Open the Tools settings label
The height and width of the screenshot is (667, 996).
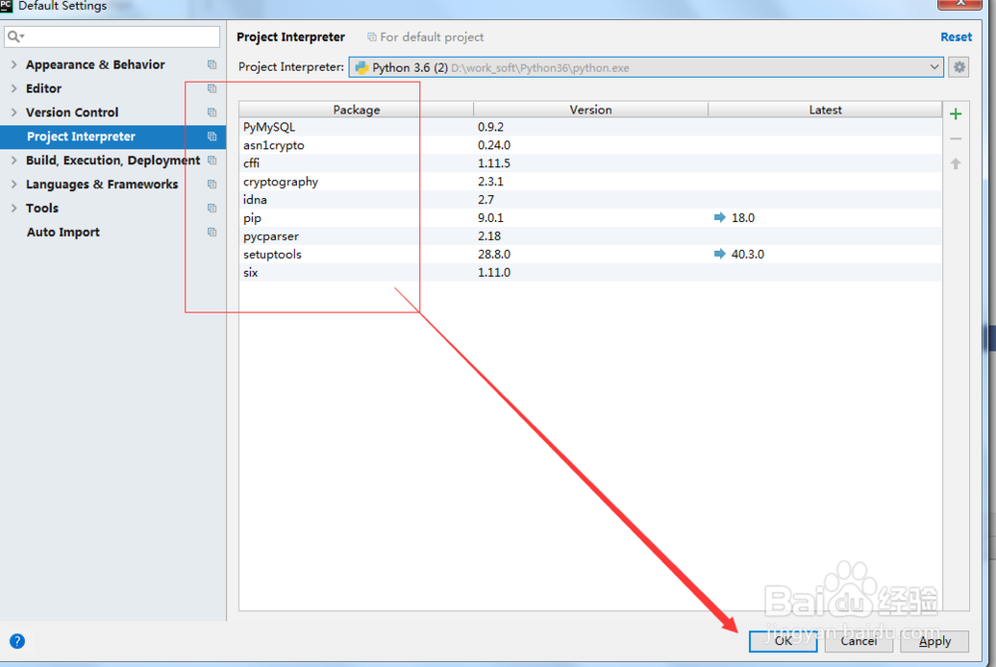42,208
